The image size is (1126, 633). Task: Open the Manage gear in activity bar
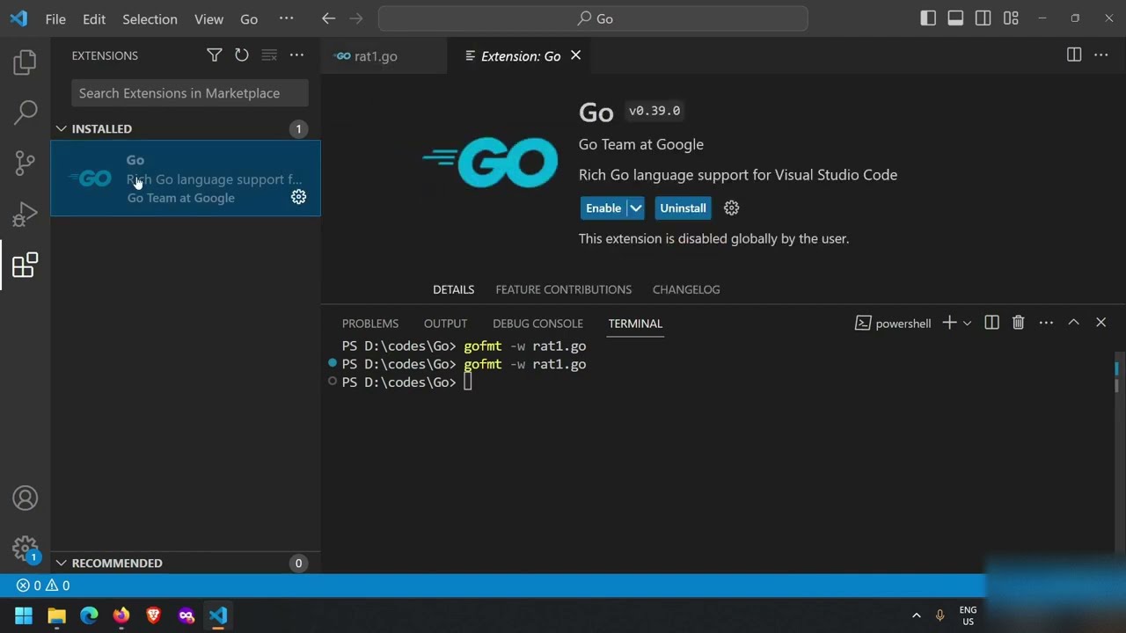[x=25, y=549]
